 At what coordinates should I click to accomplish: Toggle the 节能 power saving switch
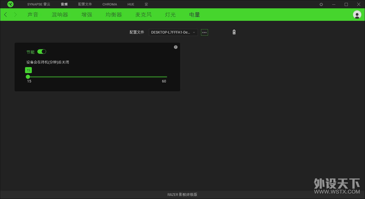[42, 52]
